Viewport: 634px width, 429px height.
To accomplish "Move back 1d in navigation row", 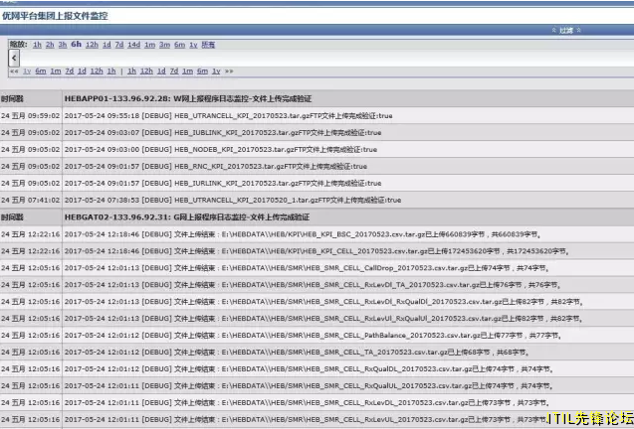I will (x=82, y=71).
